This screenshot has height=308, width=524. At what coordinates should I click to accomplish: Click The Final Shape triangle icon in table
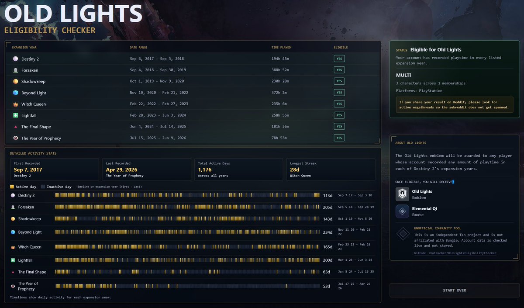(x=15, y=127)
